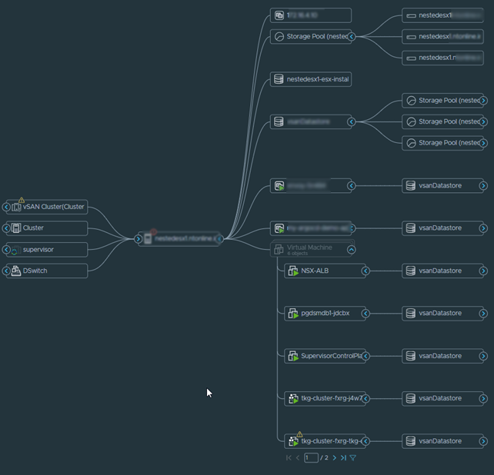Image resolution: width=494 pixels, height=475 pixels.
Task: Expand the DSwitch node's left chevron
Action: pos(6,271)
